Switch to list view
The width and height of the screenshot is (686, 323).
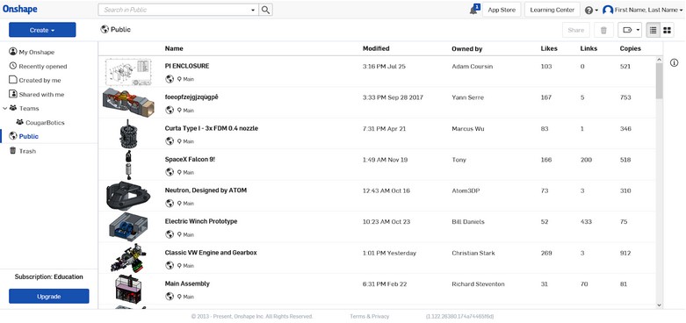click(x=654, y=30)
